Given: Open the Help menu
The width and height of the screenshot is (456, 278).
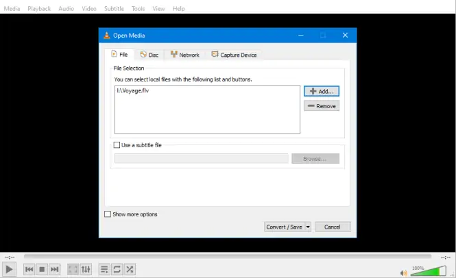Looking at the screenshot, I should pyautogui.click(x=178, y=9).
